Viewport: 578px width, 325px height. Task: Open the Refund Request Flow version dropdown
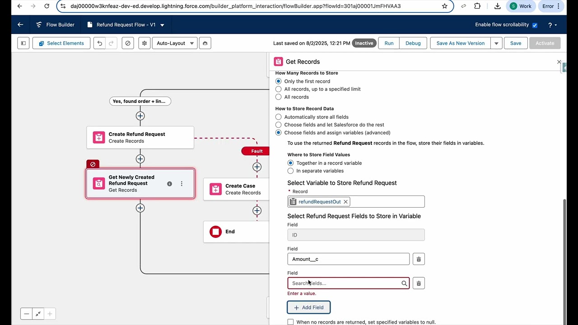click(x=162, y=25)
